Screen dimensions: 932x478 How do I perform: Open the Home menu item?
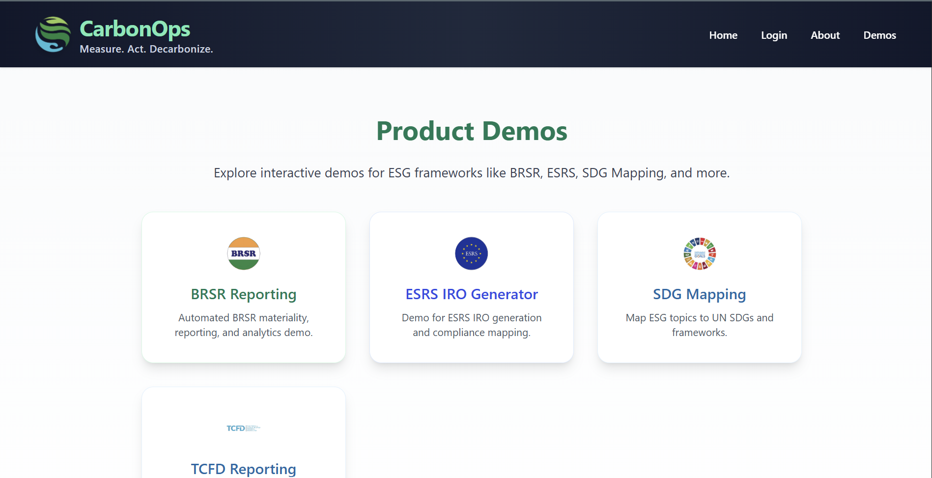coord(723,35)
